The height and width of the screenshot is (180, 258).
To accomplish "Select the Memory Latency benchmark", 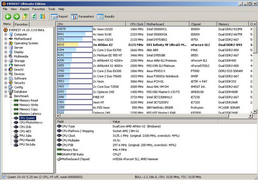I will [30, 114].
